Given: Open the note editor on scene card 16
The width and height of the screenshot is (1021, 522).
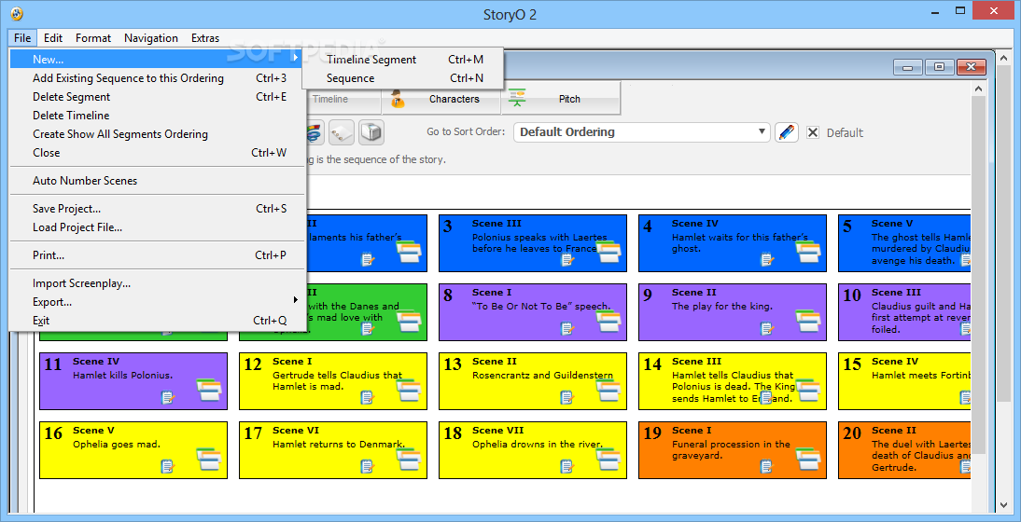Looking at the screenshot, I should tap(168, 467).
